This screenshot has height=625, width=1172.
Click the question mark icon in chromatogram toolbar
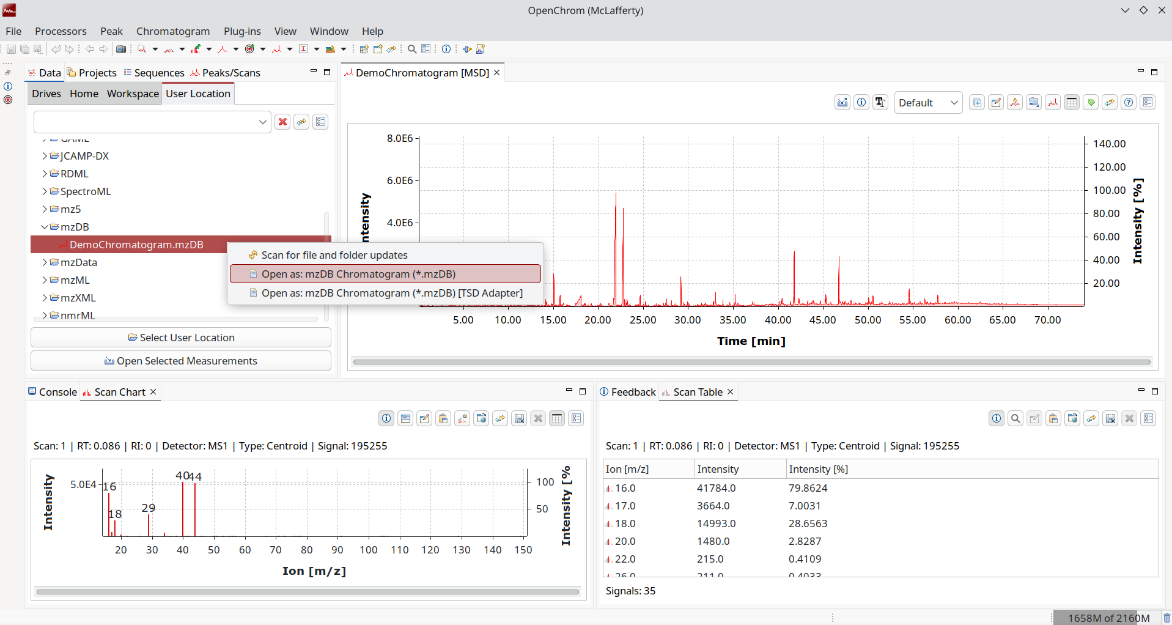click(x=1129, y=103)
